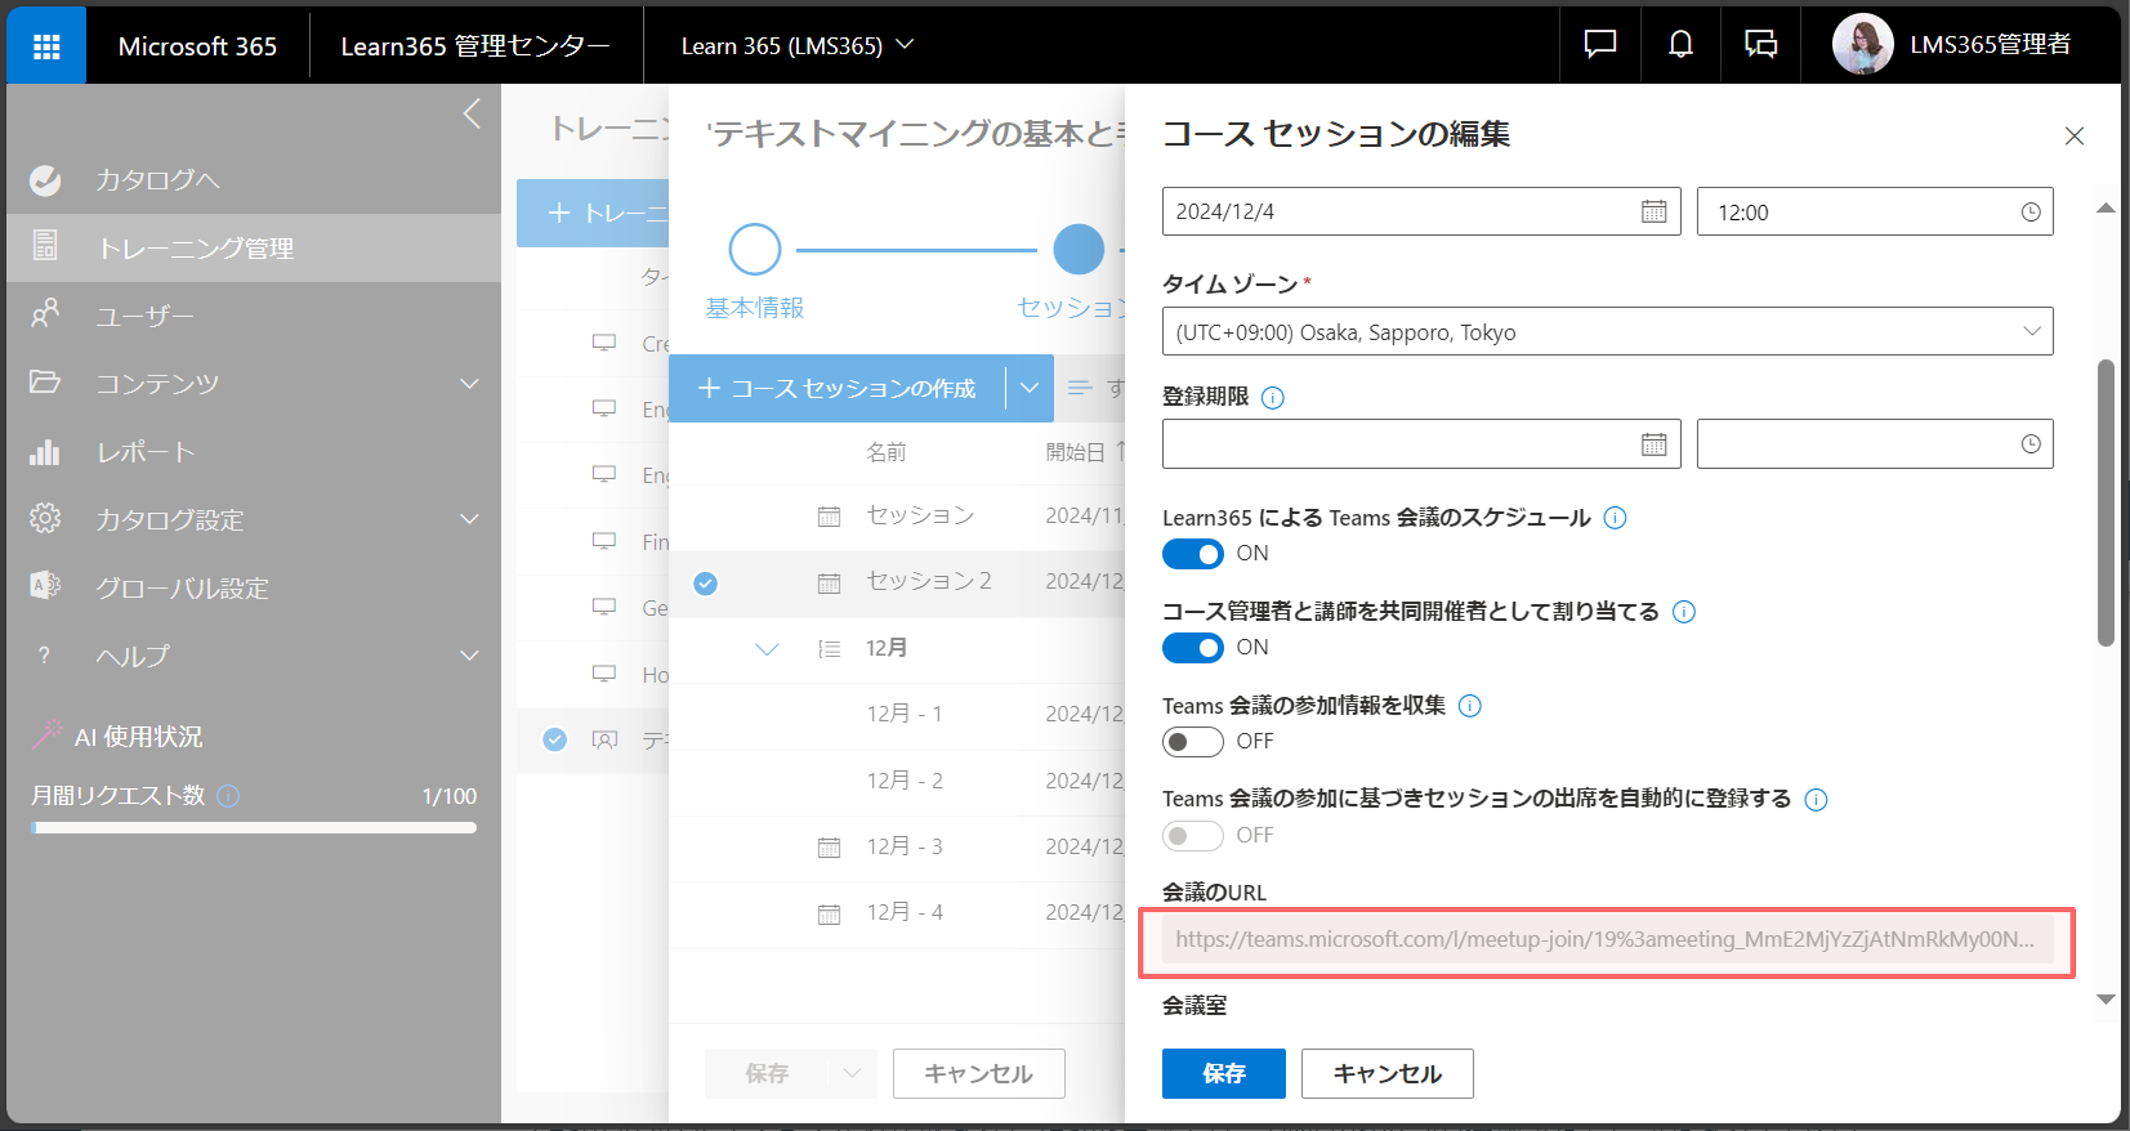Go to トレーニング管理 in sidebar
Viewport: 2130px width, 1131px height.
click(254, 248)
